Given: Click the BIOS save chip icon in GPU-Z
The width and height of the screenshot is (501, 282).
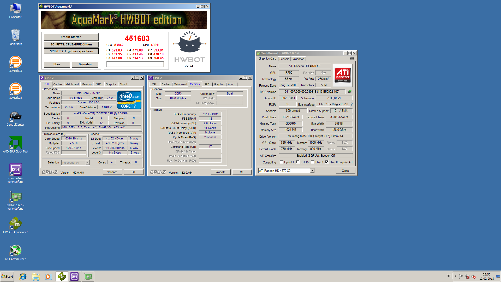Looking at the screenshot, I should click(x=350, y=92).
